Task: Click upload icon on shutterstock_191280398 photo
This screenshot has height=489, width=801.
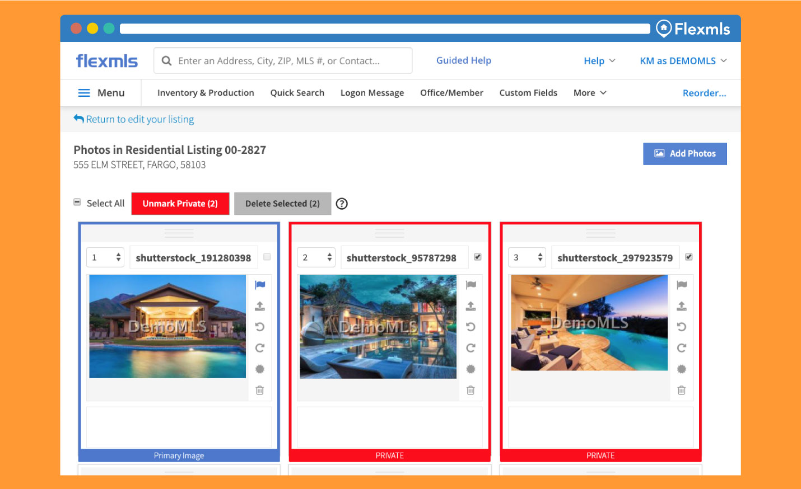Action: click(260, 306)
